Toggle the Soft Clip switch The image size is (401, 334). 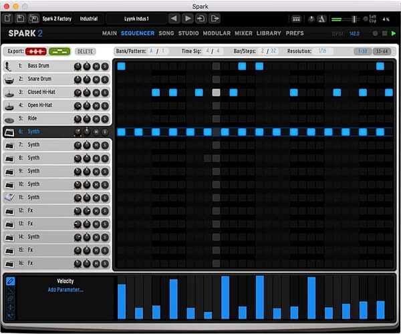click(366, 19)
